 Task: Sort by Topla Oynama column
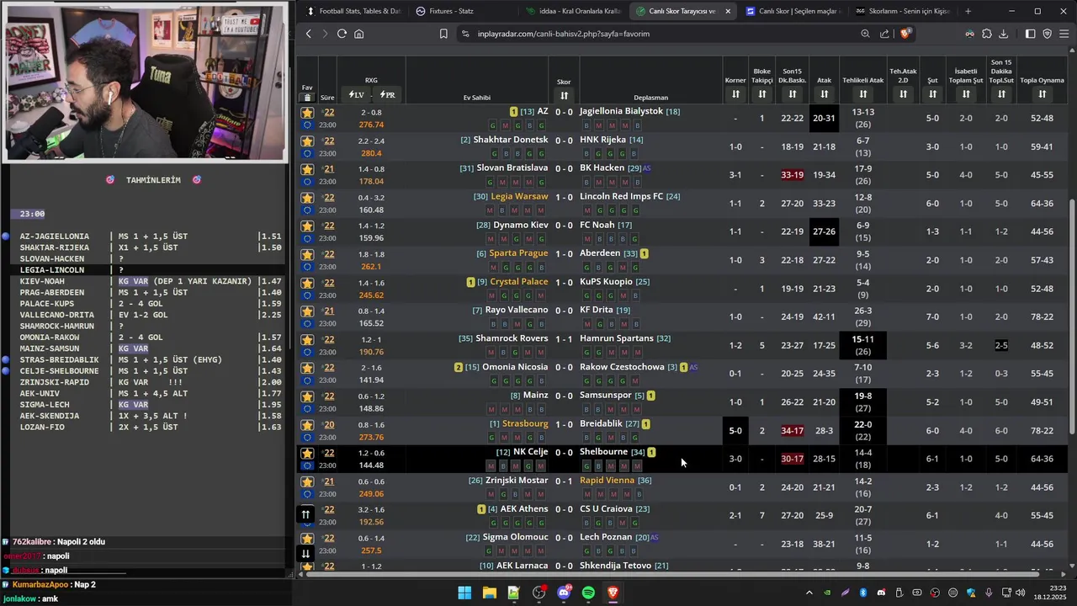[1042, 94]
